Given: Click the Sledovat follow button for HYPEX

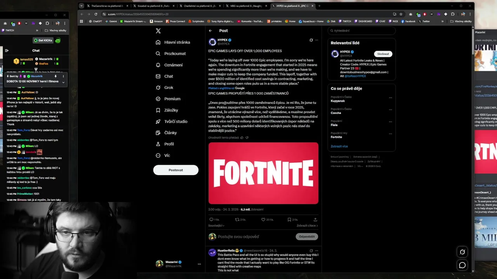Looking at the screenshot, I should tap(383, 54).
